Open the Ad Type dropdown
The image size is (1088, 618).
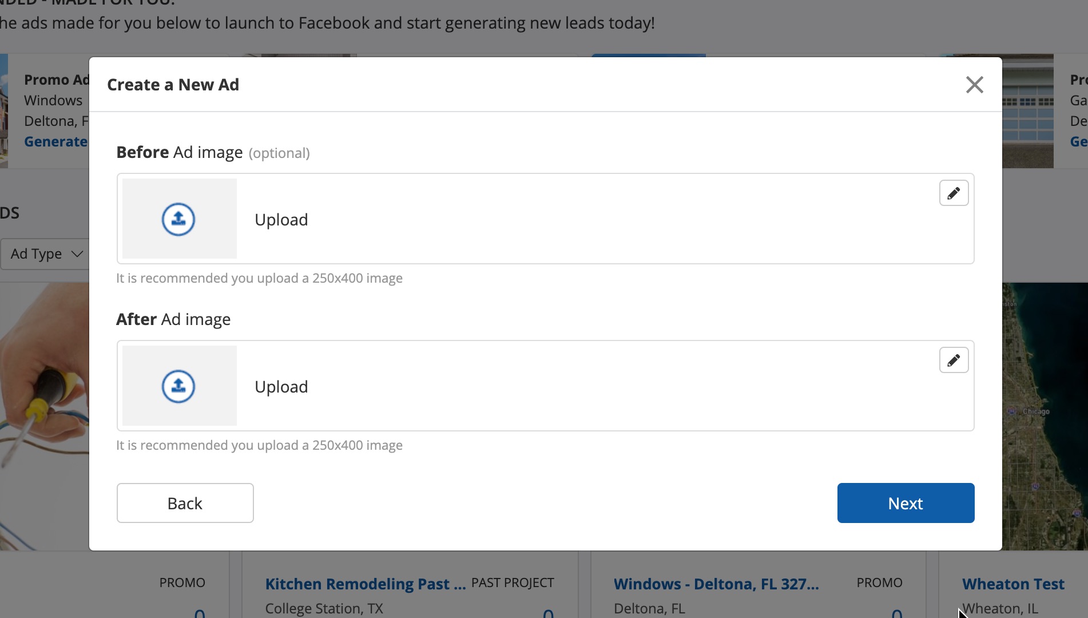click(x=45, y=253)
